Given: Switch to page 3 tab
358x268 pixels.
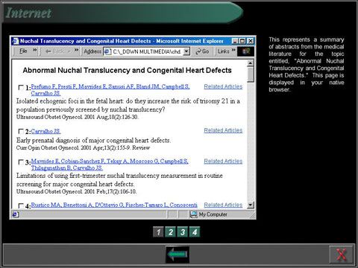Looking at the screenshot, I should click(x=183, y=232).
